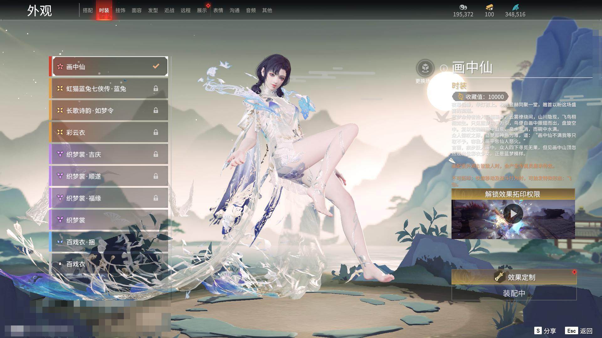This screenshot has height=338, width=602.
Task: Click the blue feather currency icon
Action: pos(515,7)
